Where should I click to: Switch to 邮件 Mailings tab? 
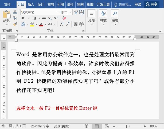[x=71, y=4]
